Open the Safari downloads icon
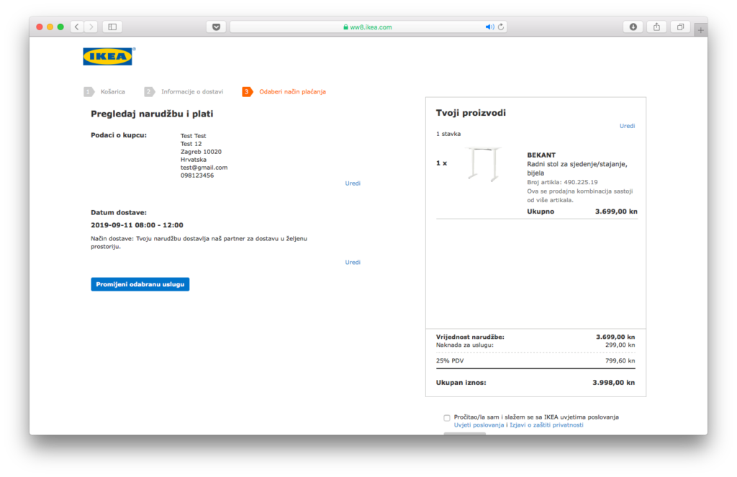 point(633,27)
